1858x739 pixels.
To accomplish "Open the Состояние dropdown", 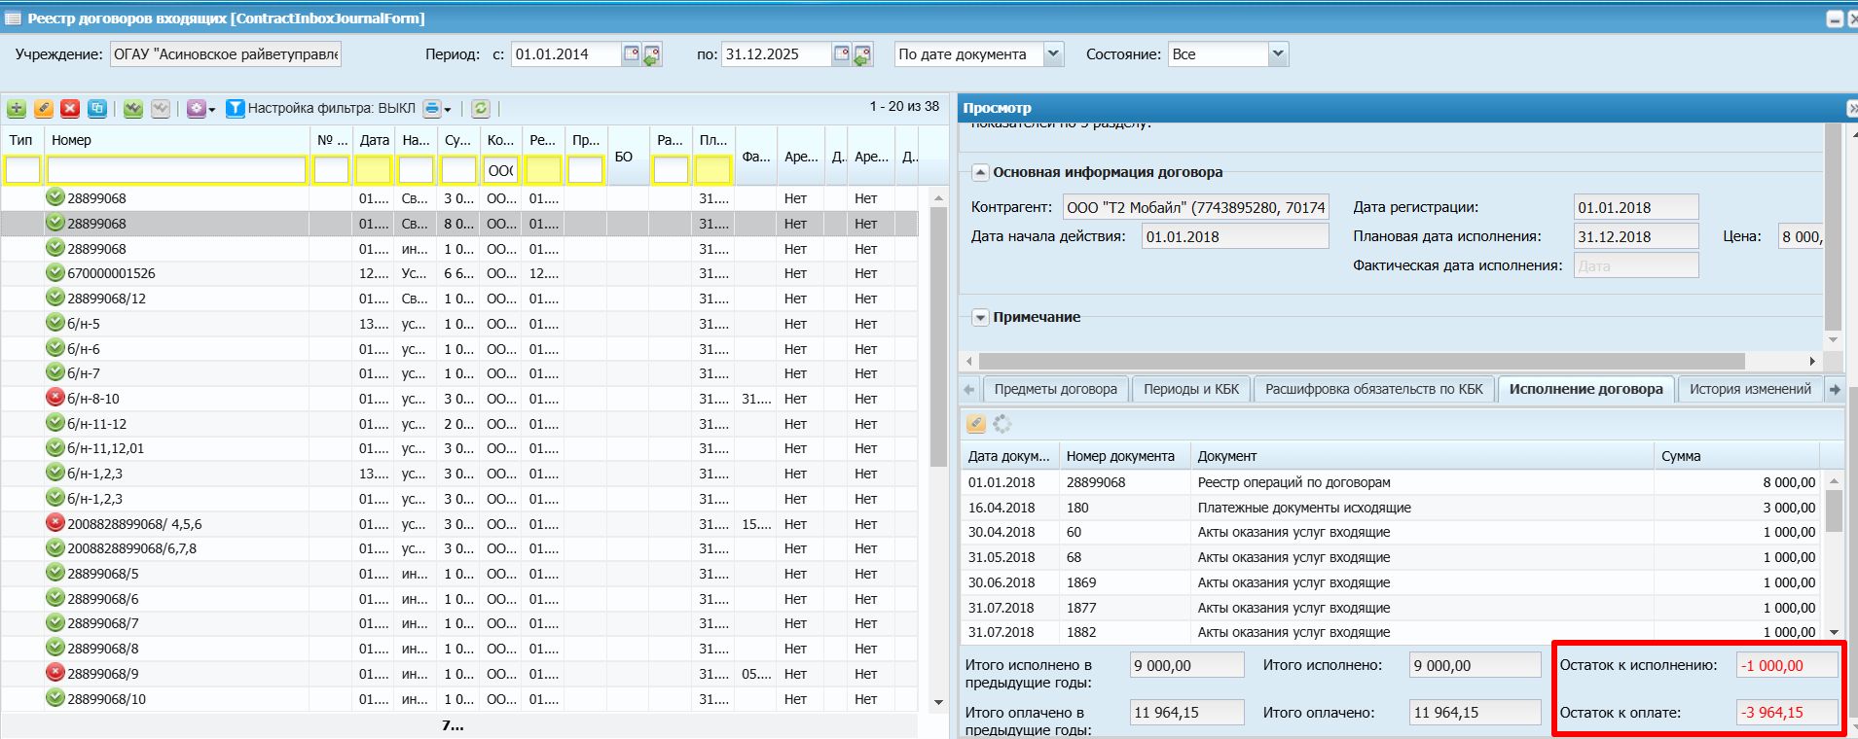I will [1278, 54].
